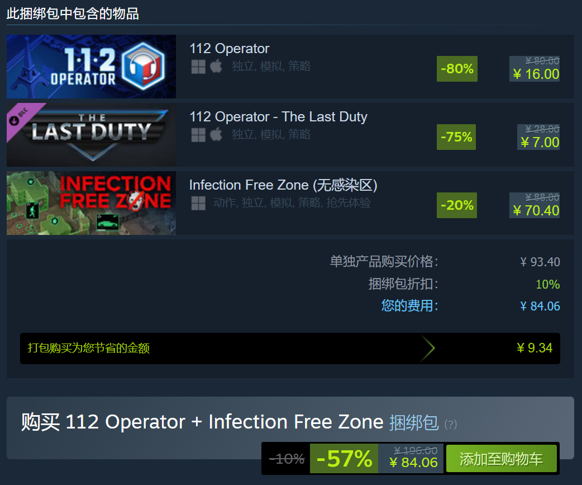Open the 112 Operator title link
Screen dimensions: 582x485
click(x=230, y=49)
